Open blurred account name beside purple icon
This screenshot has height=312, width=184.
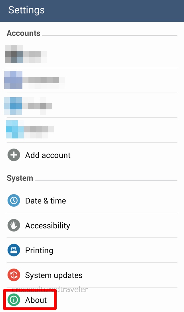43,81
